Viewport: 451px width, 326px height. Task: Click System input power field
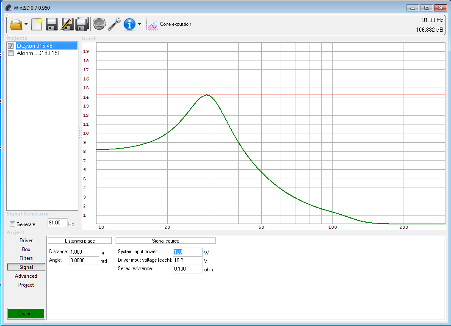tap(188, 252)
